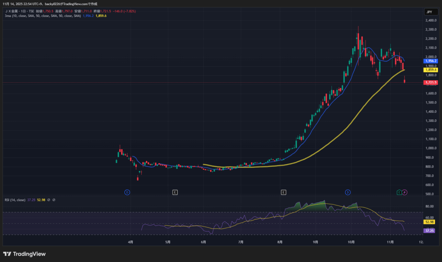Screen dimensions: 442x262
Task: Click the red 1,721.5 last price label
Action: 431,82
